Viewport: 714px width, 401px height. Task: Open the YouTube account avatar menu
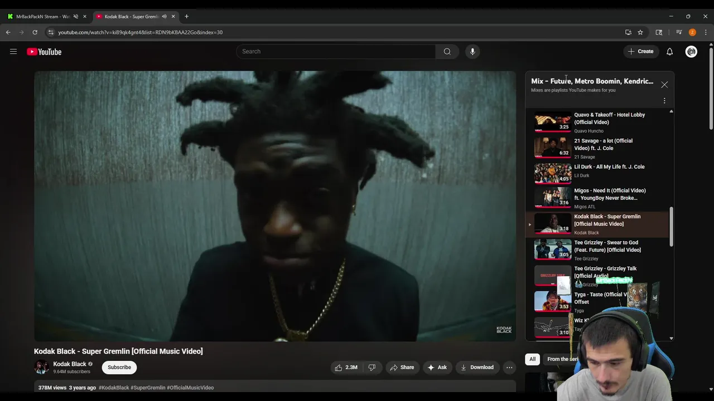pos(691,52)
